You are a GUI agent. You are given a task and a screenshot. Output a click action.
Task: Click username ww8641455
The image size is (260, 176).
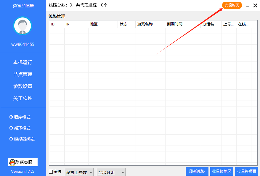(23, 44)
